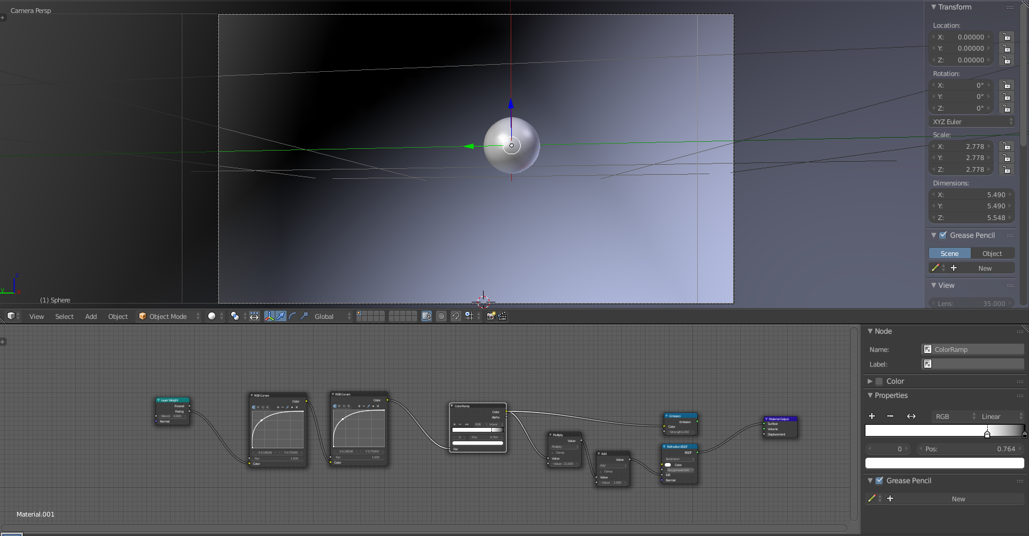Create new Grease Pencil layer with New button
Image resolution: width=1029 pixels, height=536 pixels.
pos(959,498)
